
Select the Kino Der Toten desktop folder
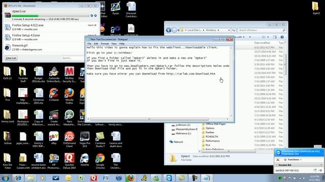(x=8, y=161)
